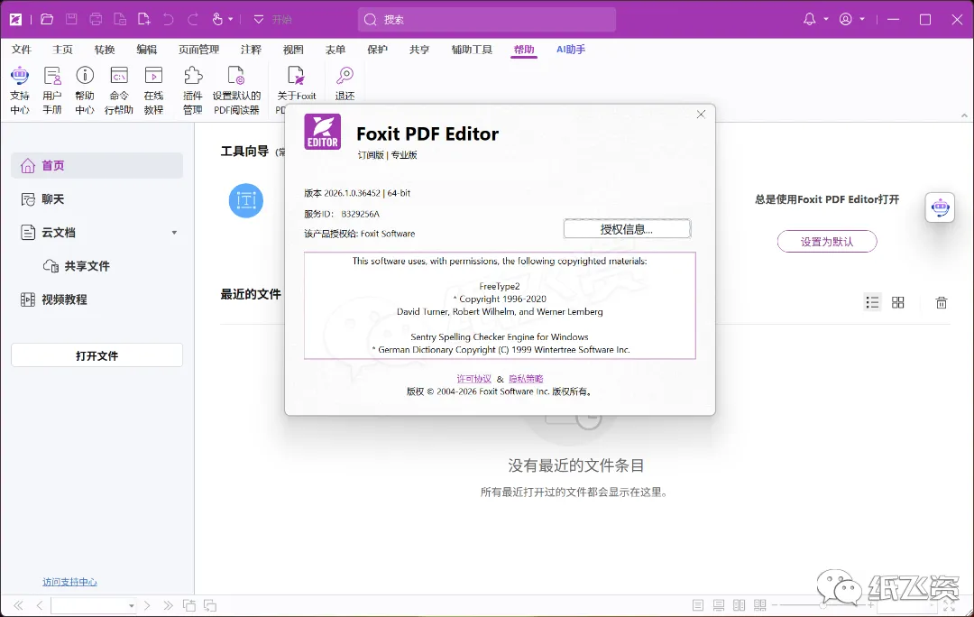The height and width of the screenshot is (617, 974).
Task: Select two-page facing view icon in status bar
Action: (x=740, y=605)
